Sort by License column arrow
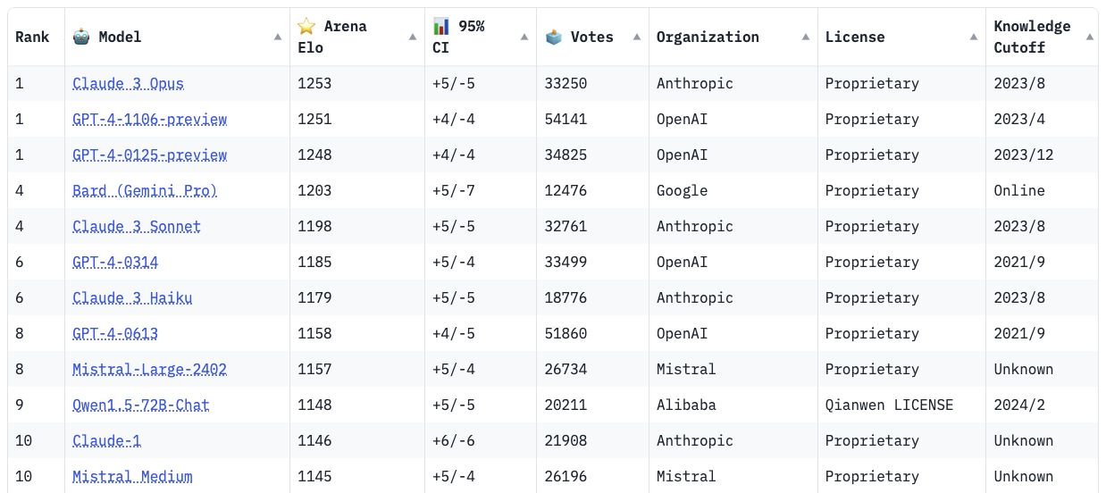The width and height of the screenshot is (1106, 493). click(974, 37)
